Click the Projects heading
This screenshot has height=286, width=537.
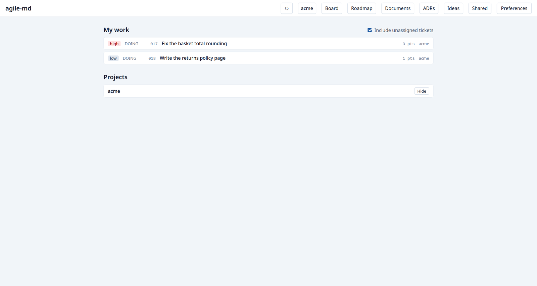115,77
